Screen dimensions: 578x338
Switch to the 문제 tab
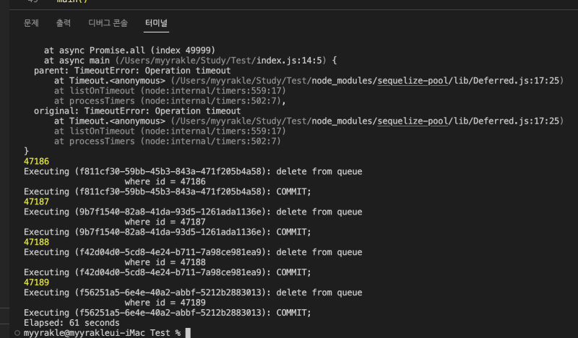click(31, 23)
